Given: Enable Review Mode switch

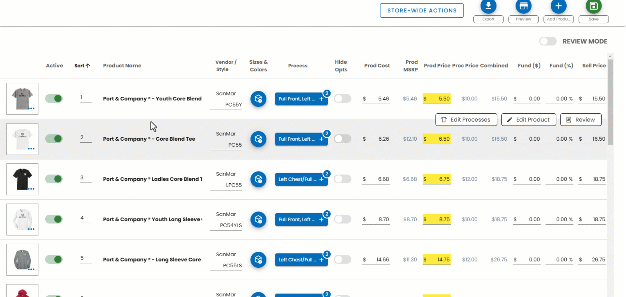Looking at the screenshot, I should click(548, 41).
